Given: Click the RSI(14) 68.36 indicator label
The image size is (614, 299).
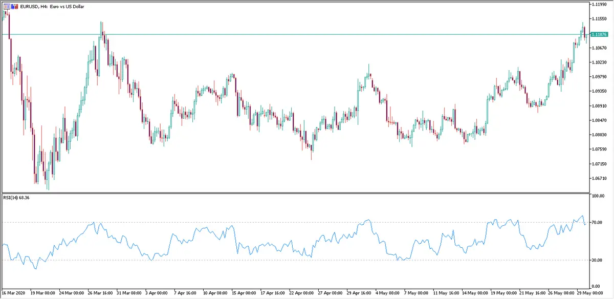Looking at the screenshot, I should click(x=17, y=198).
